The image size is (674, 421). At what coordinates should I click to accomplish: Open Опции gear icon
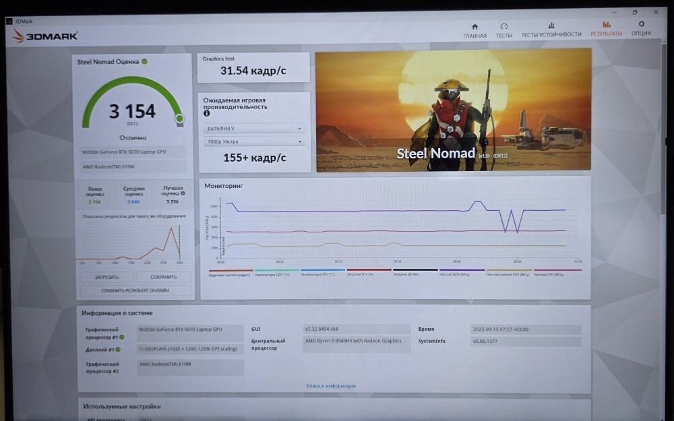click(x=641, y=24)
